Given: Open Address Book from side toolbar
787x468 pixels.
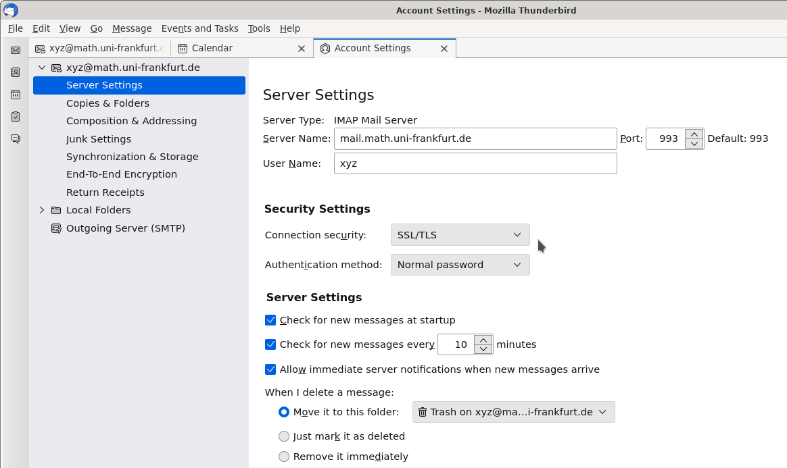Looking at the screenshot, I should 15,72.
